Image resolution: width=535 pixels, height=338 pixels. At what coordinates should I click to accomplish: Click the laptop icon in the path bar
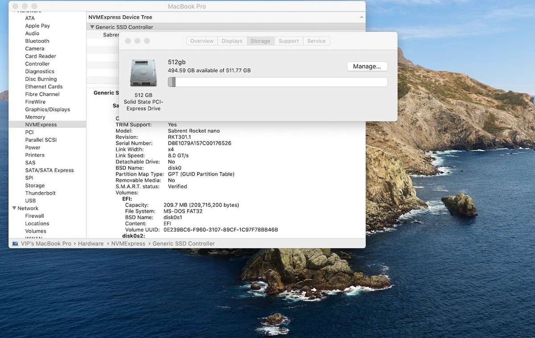click(16, 244)
